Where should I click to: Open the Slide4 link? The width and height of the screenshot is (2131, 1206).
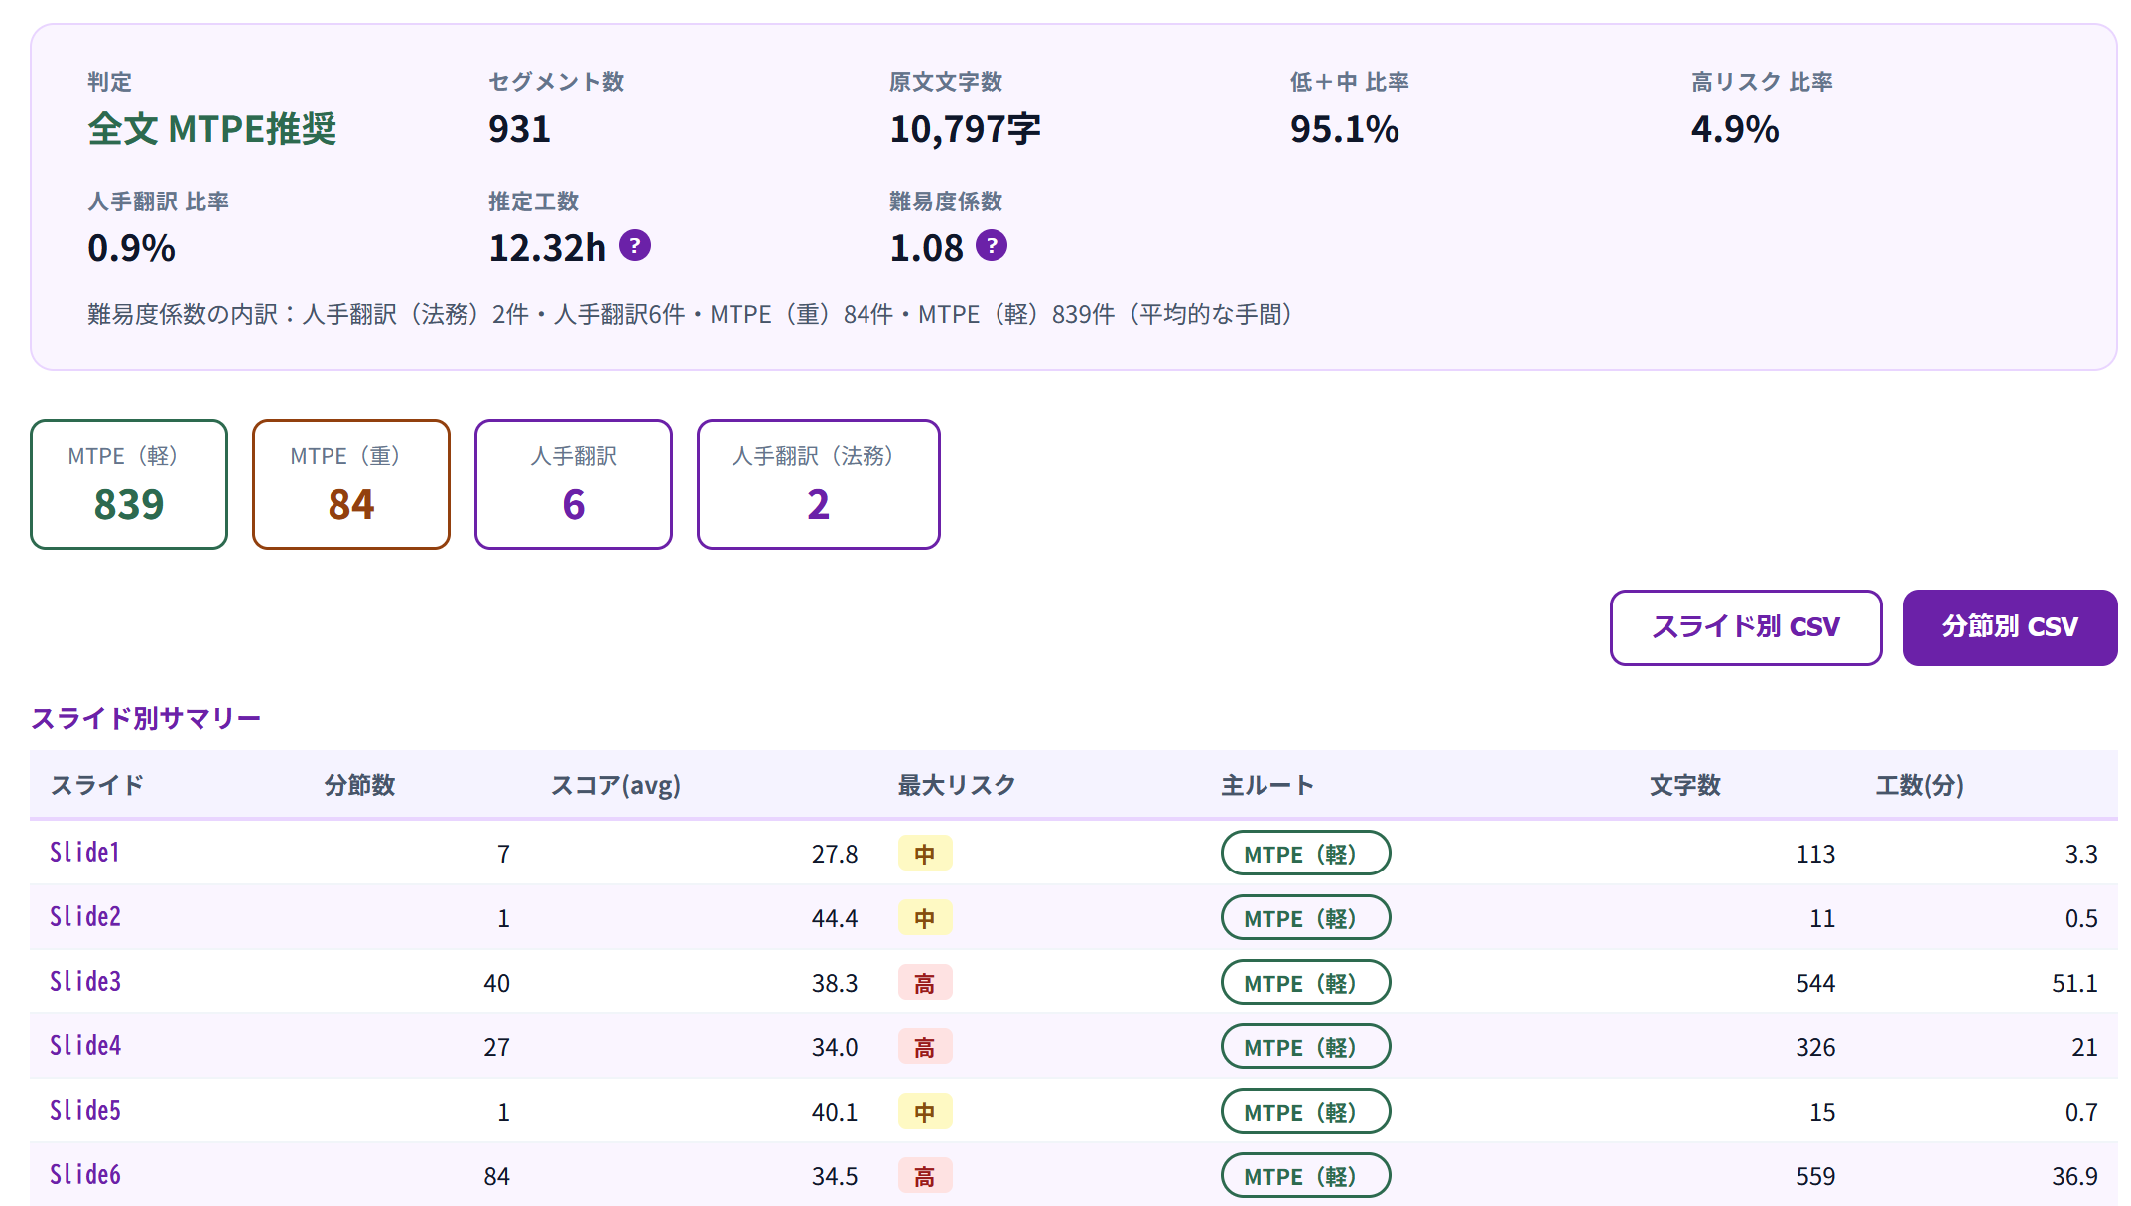pyautogui.click(x=85, y=1046)
